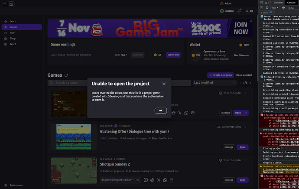Share first game card on WhatsApp
The width and height of the screenshot is (299, 189).
(186, 113)
